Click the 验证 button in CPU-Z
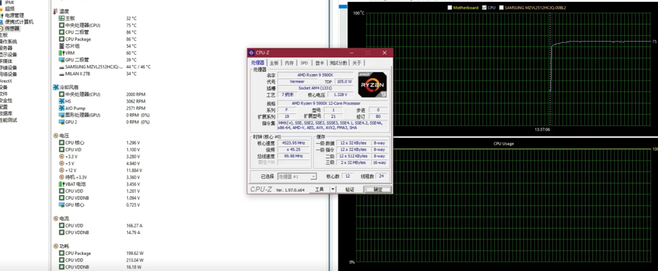The width and height of the screenshot is (658, 271). (350, 189)
